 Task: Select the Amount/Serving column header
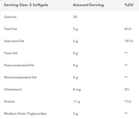[x=88, y=5]
